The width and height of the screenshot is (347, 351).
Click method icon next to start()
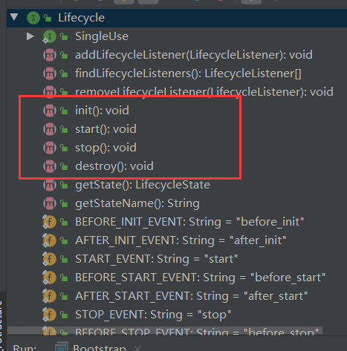click(50, 129)
